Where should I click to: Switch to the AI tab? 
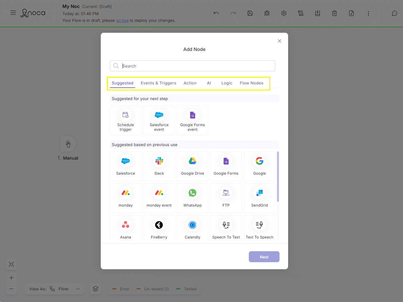coord(209,83)
